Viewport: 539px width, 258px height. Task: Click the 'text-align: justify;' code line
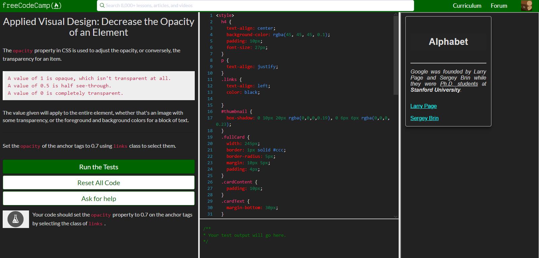click(x=252, y=66)
